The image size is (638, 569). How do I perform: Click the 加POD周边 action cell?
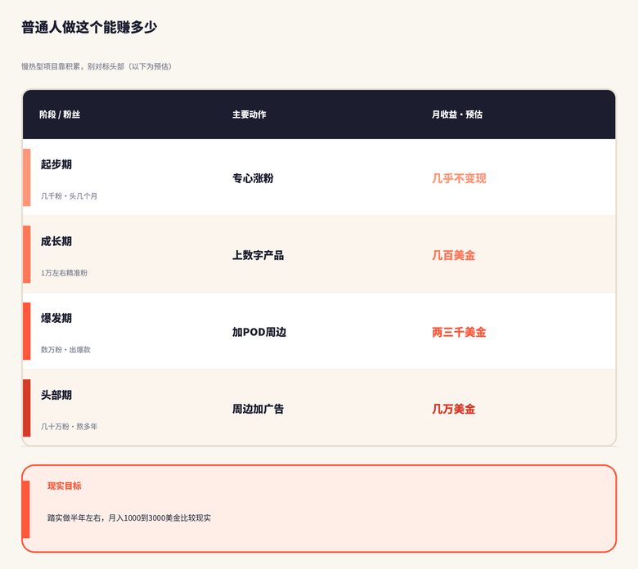pyautogui.click(x=259, y=332)
